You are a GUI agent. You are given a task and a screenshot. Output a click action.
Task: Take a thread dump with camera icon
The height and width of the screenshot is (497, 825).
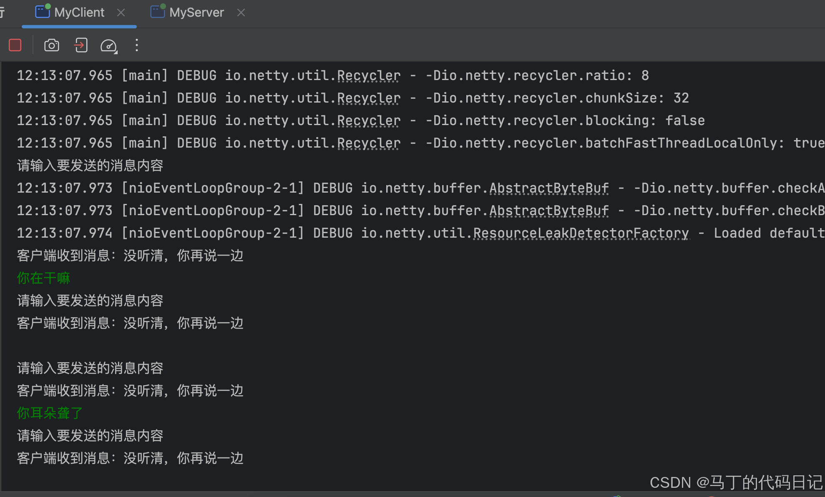point(52,45)
